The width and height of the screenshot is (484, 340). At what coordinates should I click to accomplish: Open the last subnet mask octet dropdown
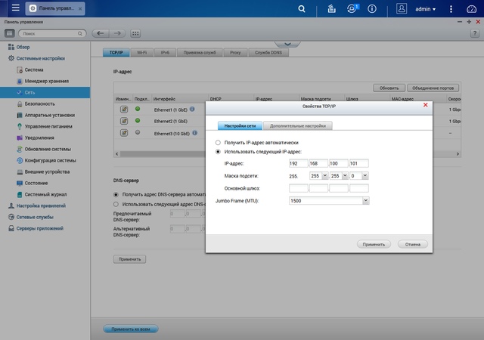coord(365,175)
